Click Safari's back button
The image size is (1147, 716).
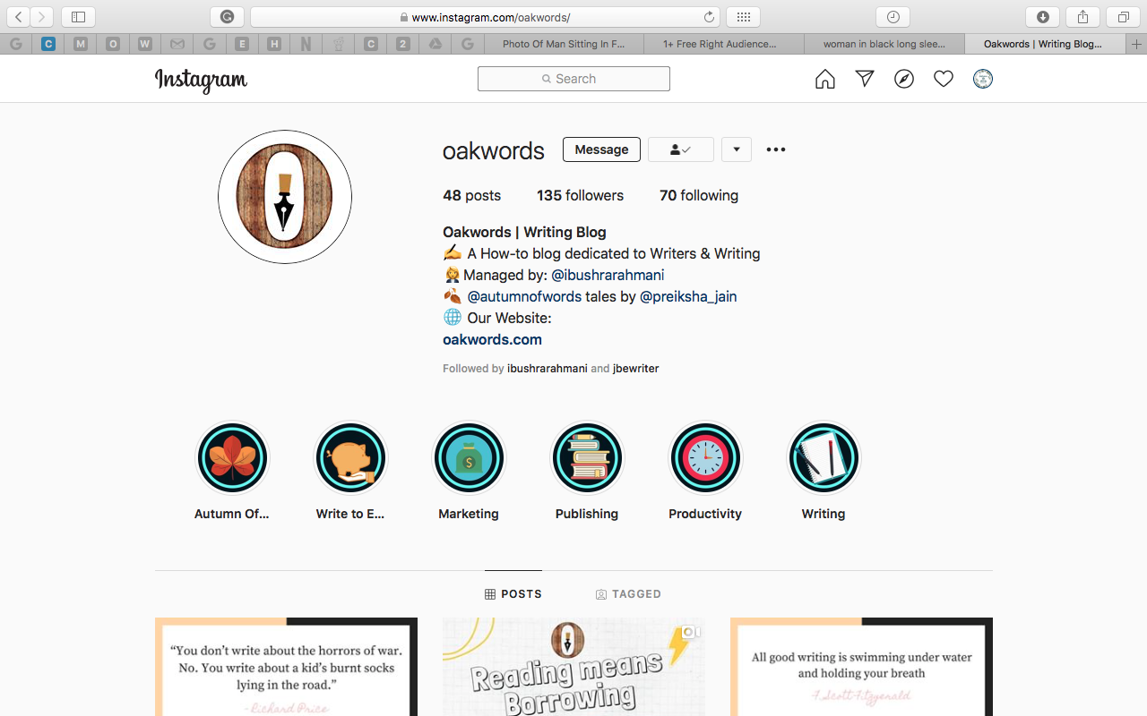(x=19, y=17)
